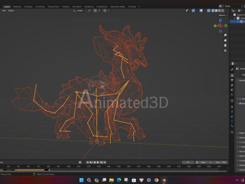Toggle viewport gizmos display
The height and width of the screenshot is (184, 245).
click(x=193, y=11)
